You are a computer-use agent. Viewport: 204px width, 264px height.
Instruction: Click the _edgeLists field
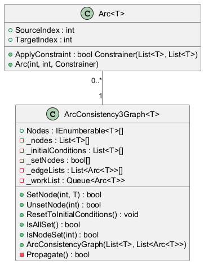[x=74, y=171]
